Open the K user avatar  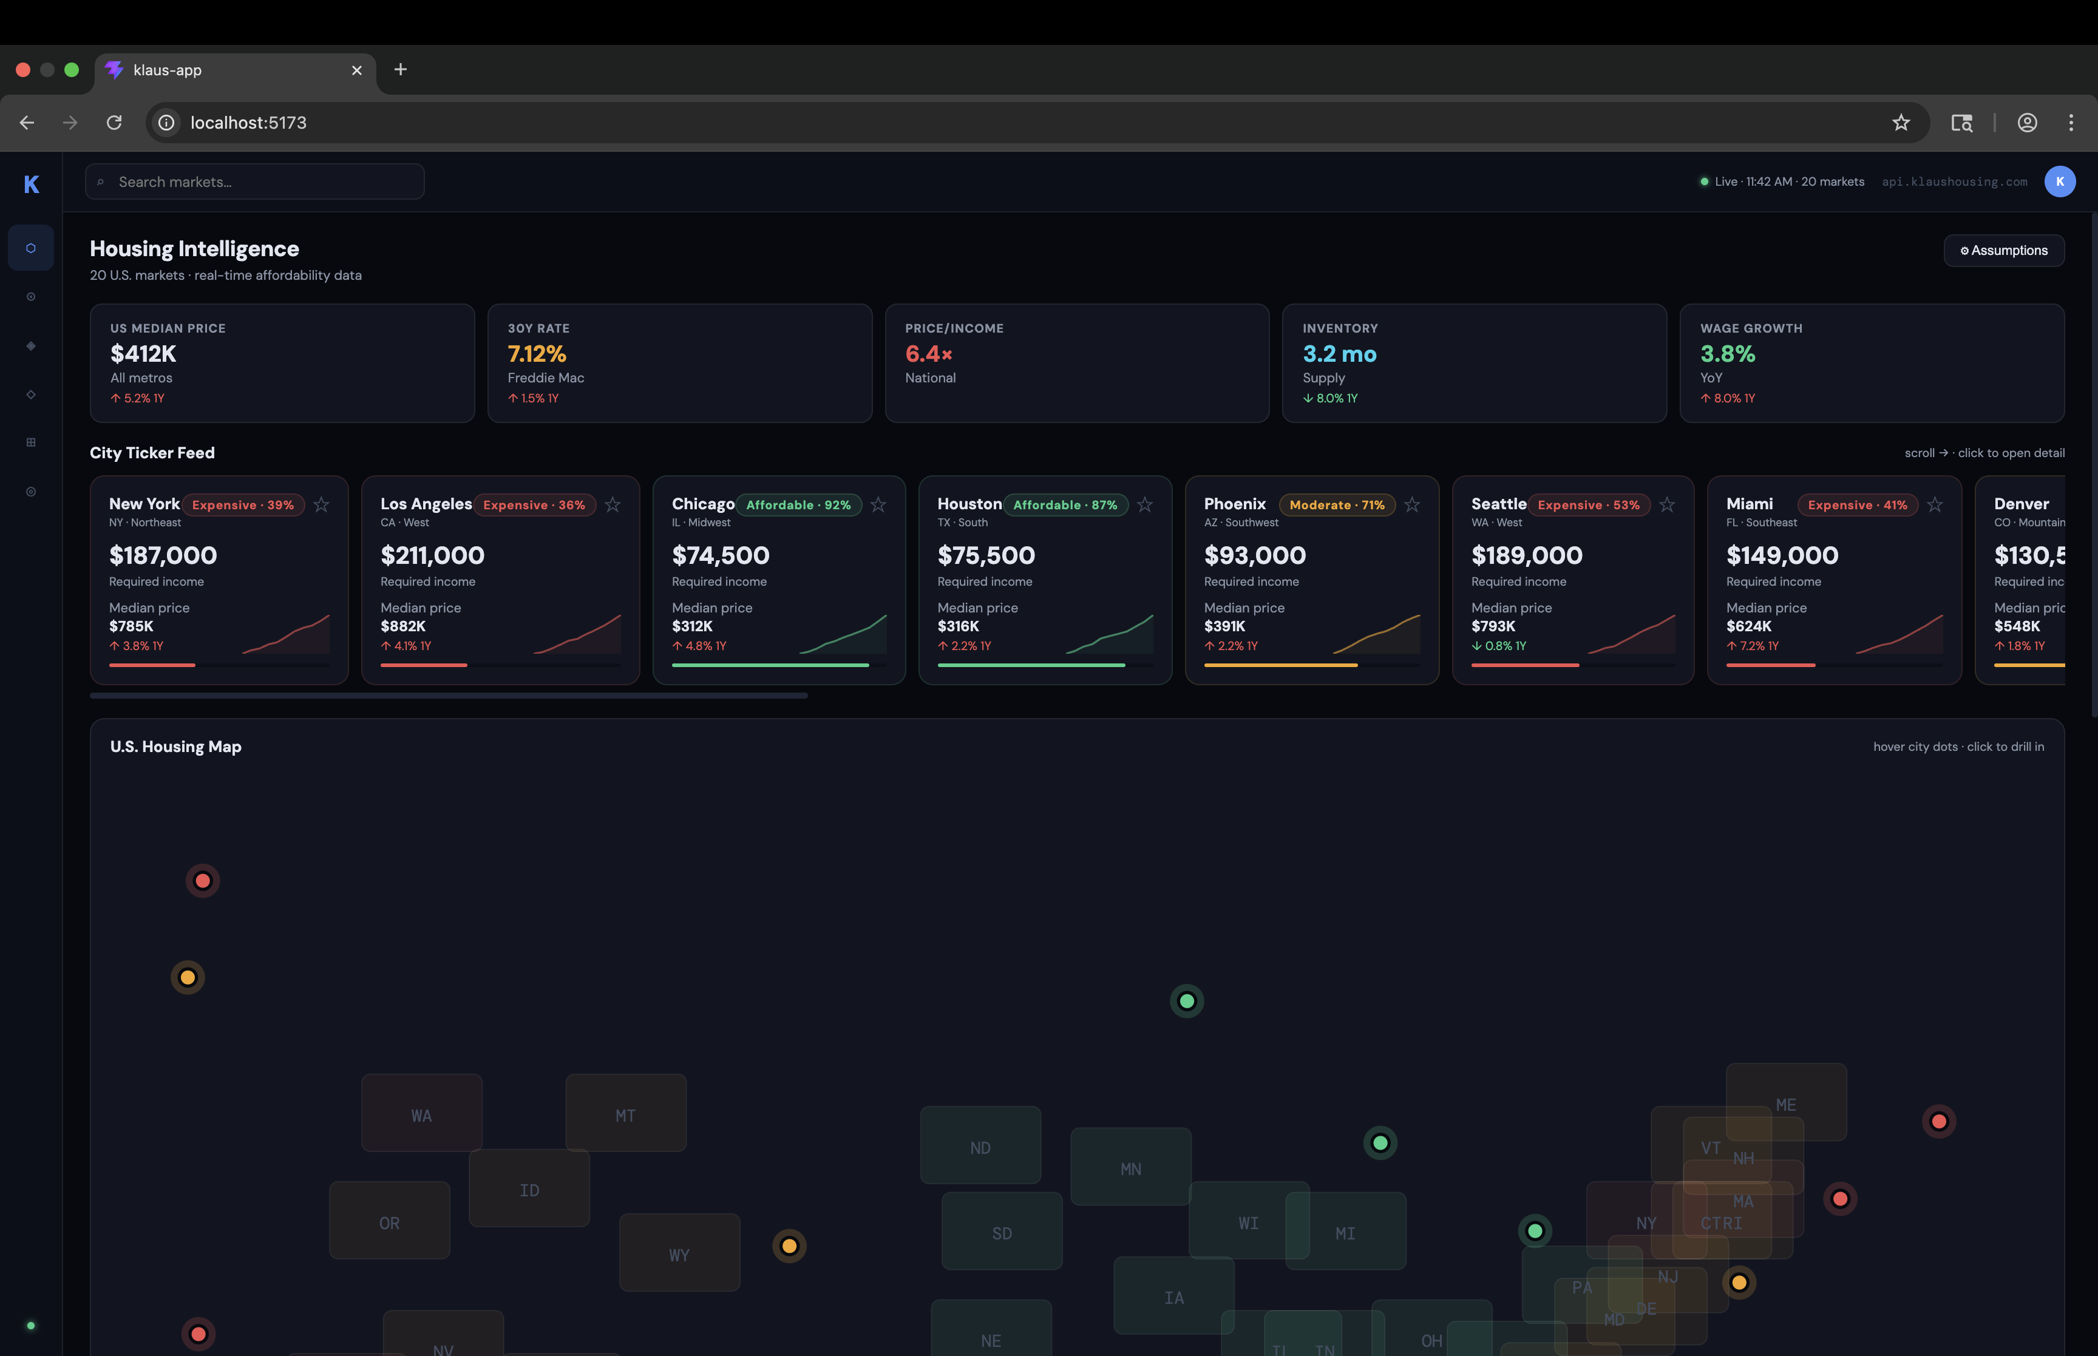click(2059, 181)
